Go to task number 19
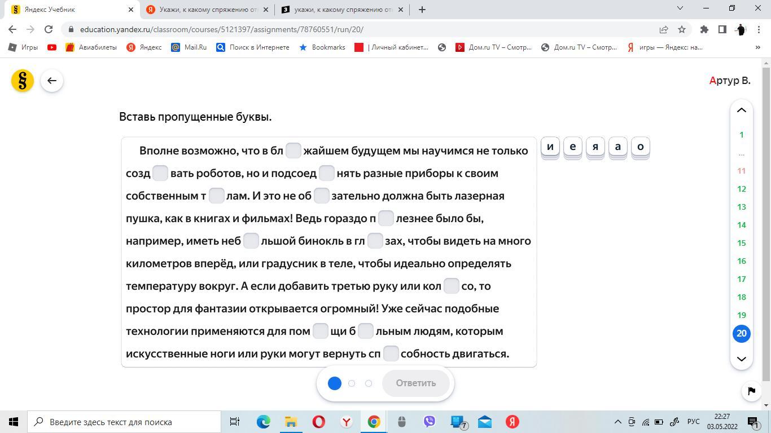 742,315
